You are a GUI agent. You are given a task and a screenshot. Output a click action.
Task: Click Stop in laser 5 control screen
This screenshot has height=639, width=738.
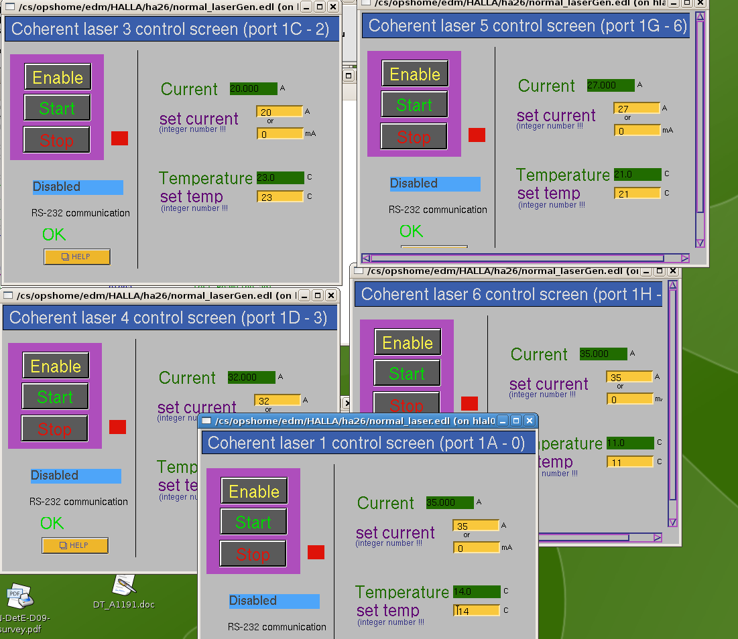[x=414, y=137]
